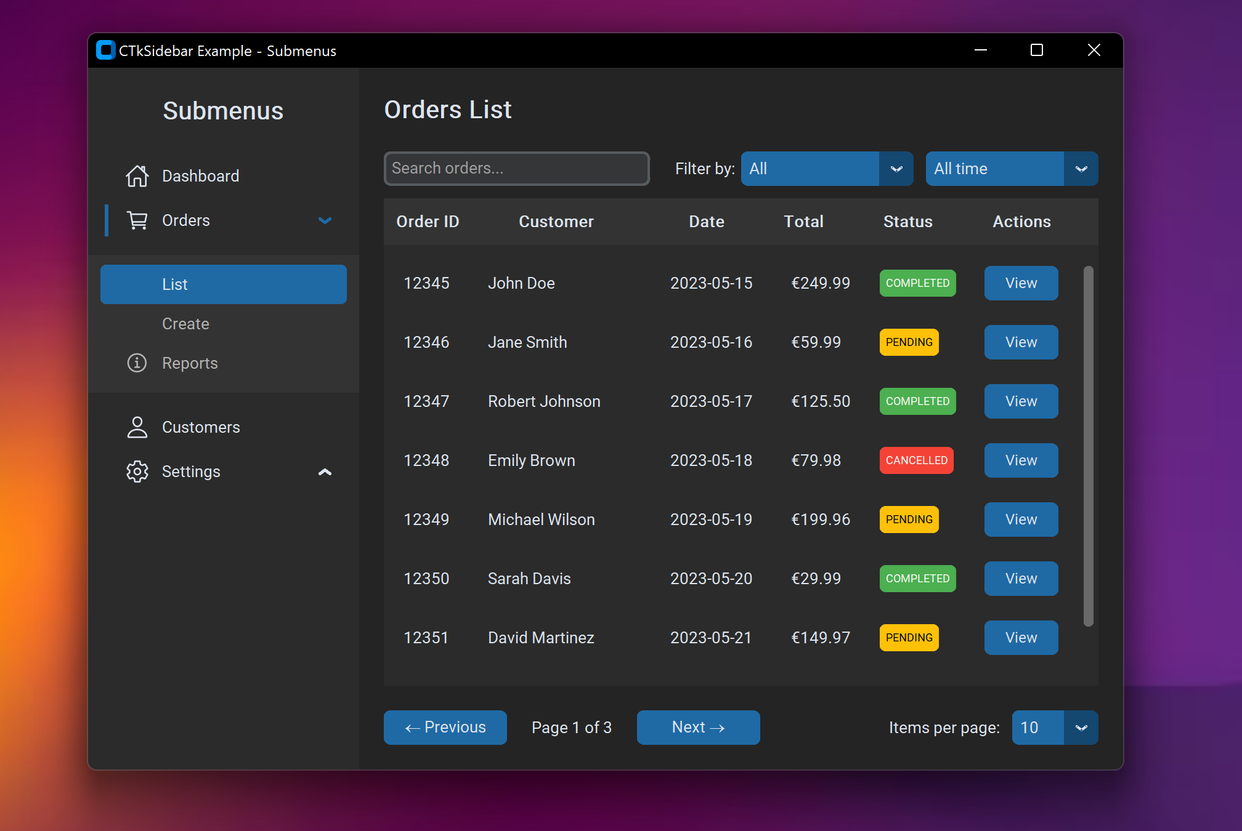This screenshot has height=831, width=1242.
Task: Click the COMPLETED badge for order 12345
Action: [x=918, y=283]
